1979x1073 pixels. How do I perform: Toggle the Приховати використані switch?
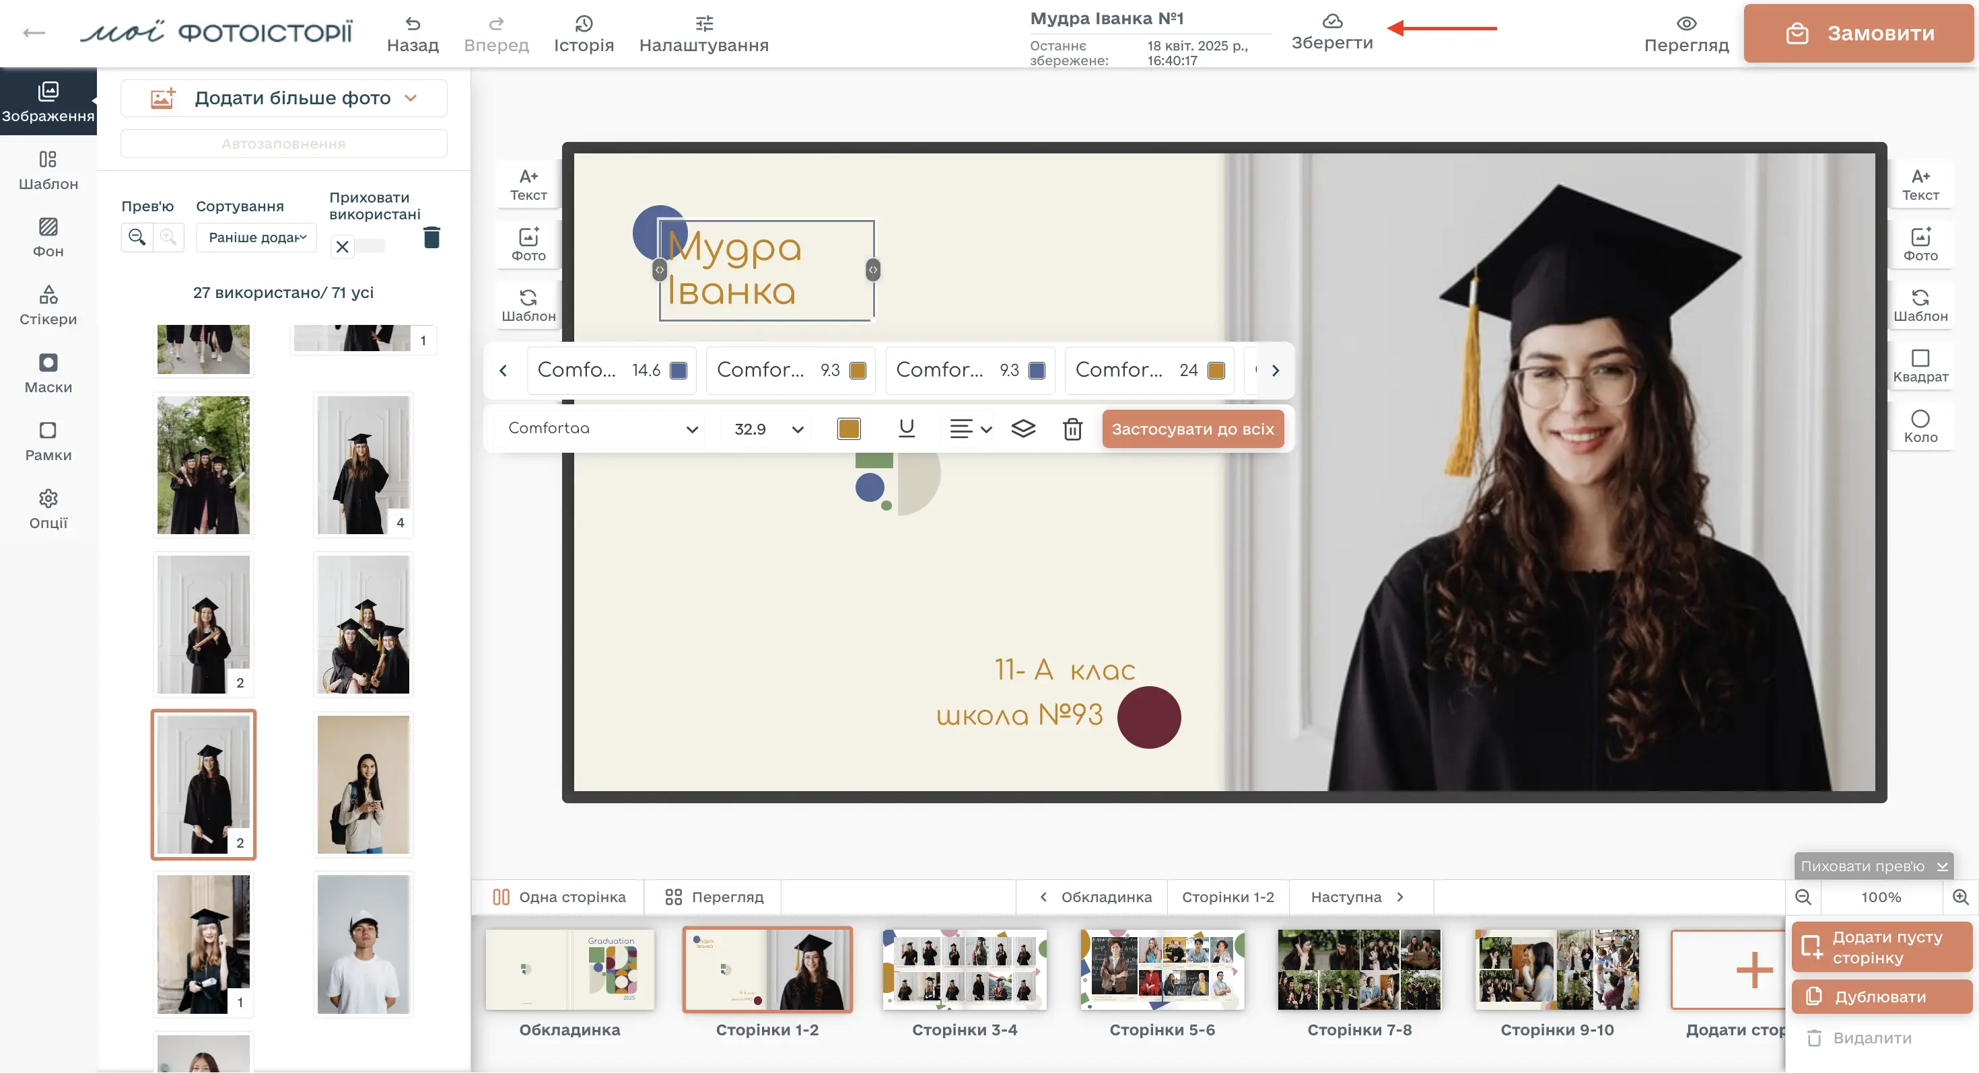click(x=358, y=246)
